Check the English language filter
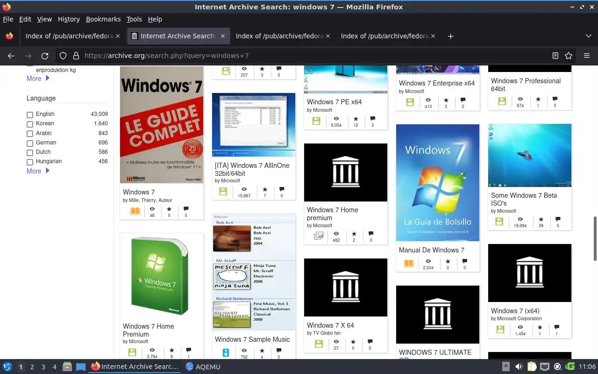This screenshot has width=598, height=374. pyautogui.click(x=30, y=115)
